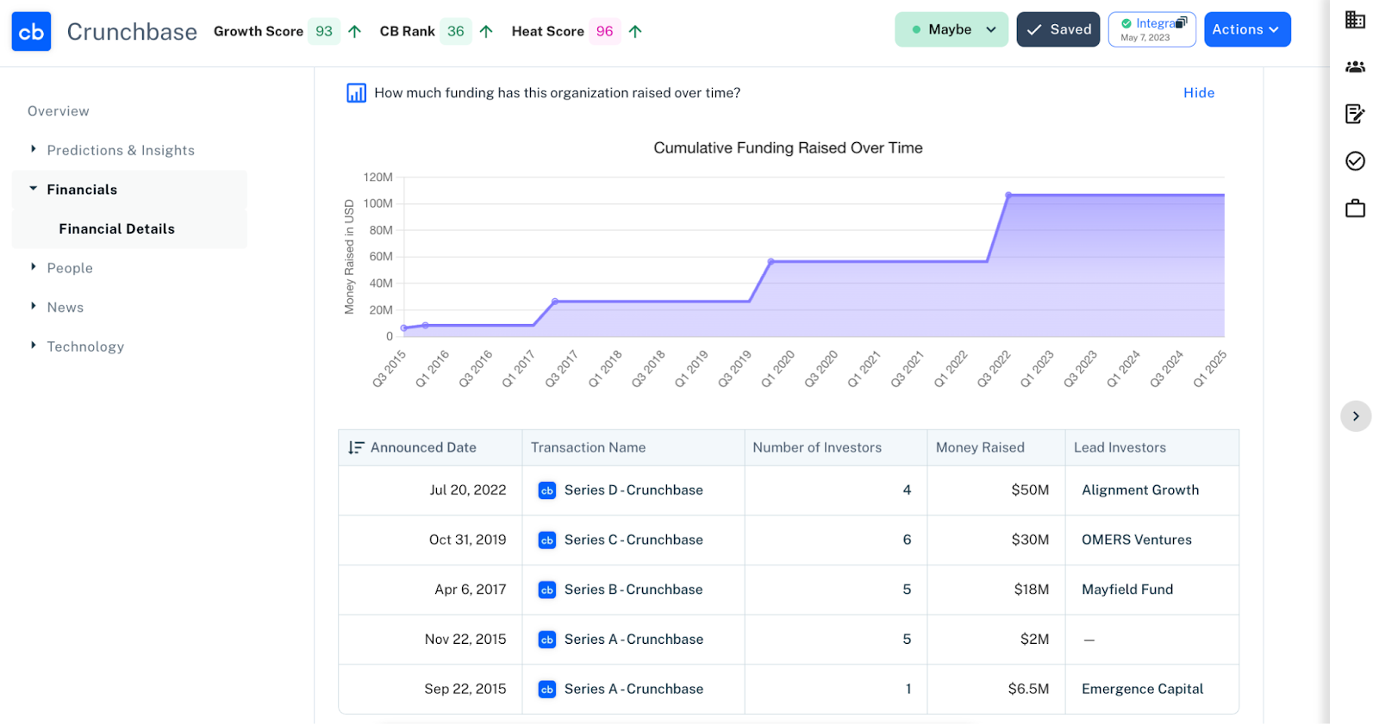1379x724 pixels.
Task: Select Overview in left navigation
Action: click(59, 111)
